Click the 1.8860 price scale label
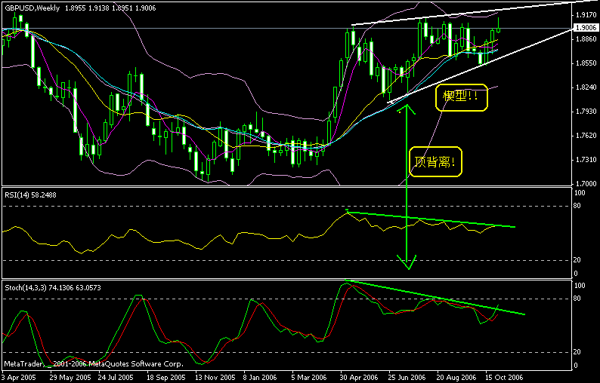Viewport: 600px width, 383px height. tap(586, 39)
